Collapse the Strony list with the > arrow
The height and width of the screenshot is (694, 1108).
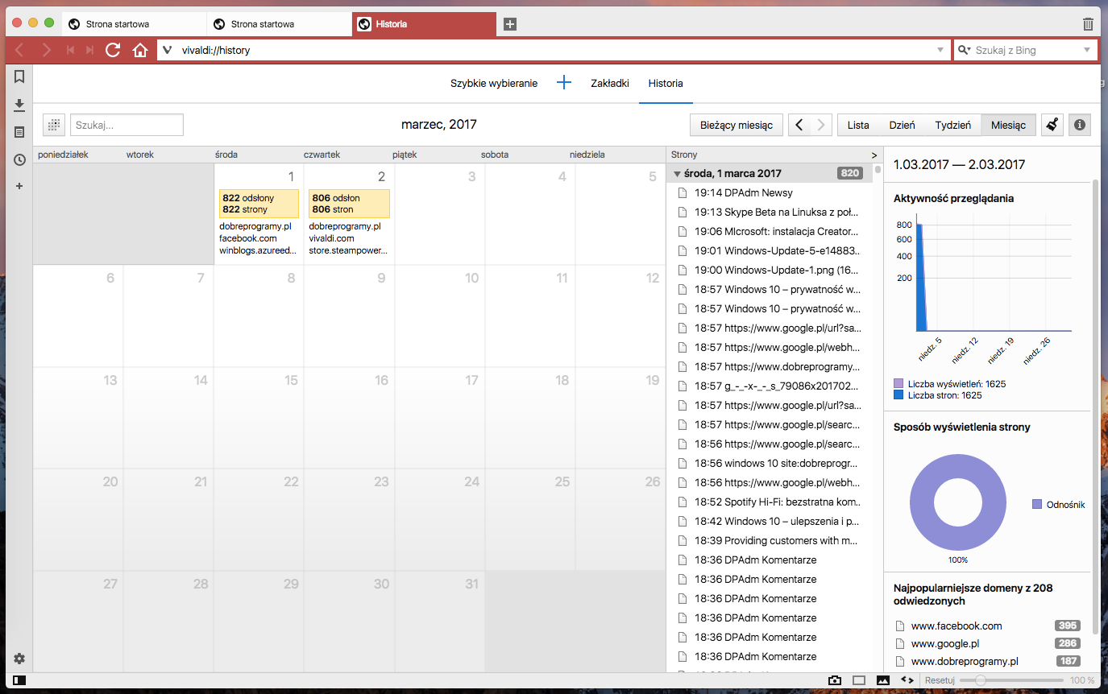874,155
